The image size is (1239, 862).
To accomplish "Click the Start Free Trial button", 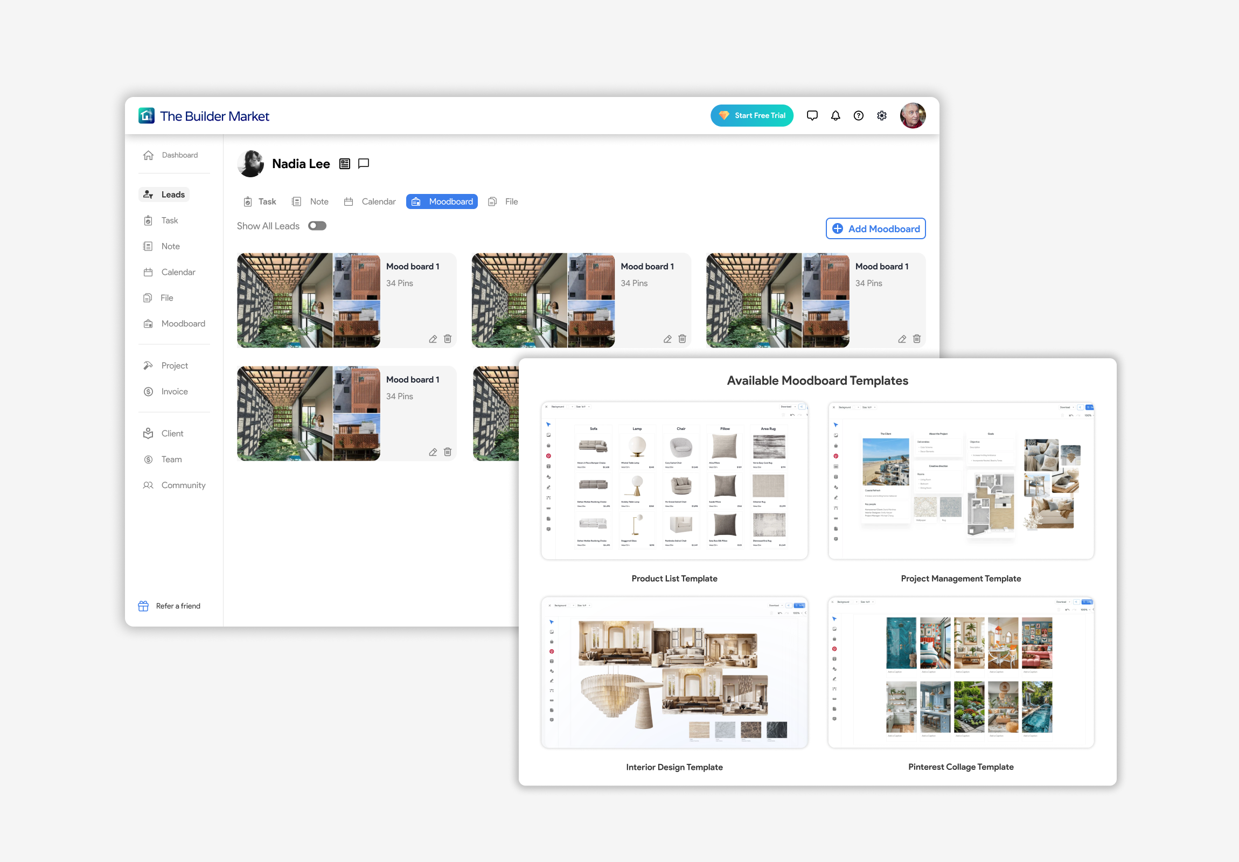I will 751,115.
